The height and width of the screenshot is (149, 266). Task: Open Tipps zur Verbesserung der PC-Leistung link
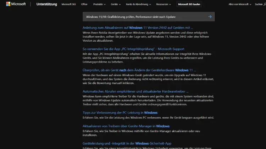(x=120, y=113)
